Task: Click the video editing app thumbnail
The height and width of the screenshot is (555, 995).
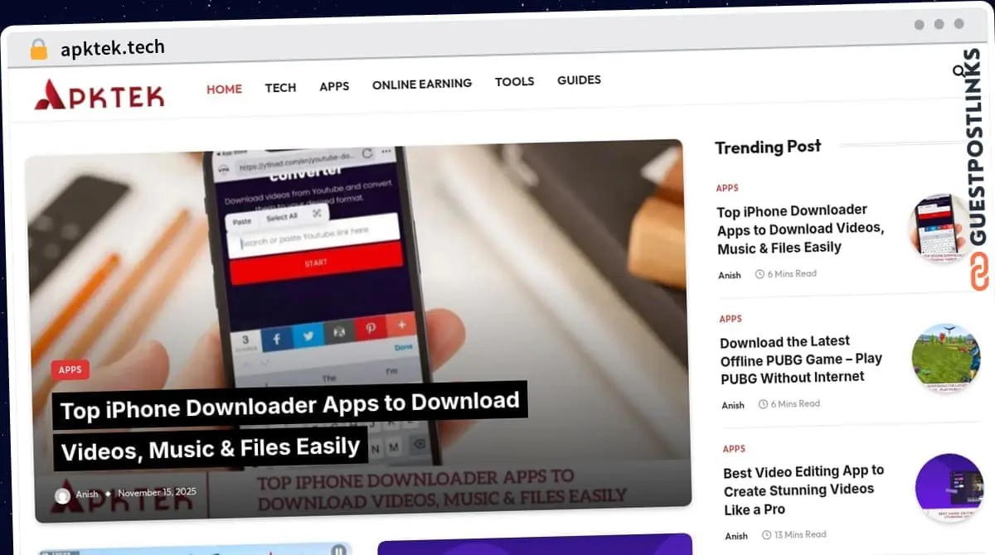Action: (x=949, y=488)
